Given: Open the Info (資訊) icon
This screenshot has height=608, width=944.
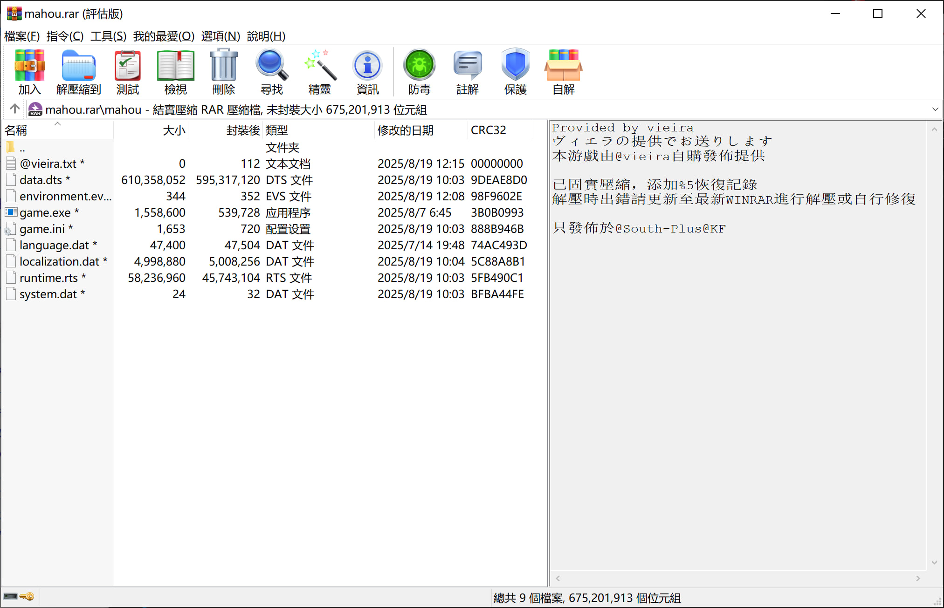Looking at the screenshot, I should pos(367,71).
